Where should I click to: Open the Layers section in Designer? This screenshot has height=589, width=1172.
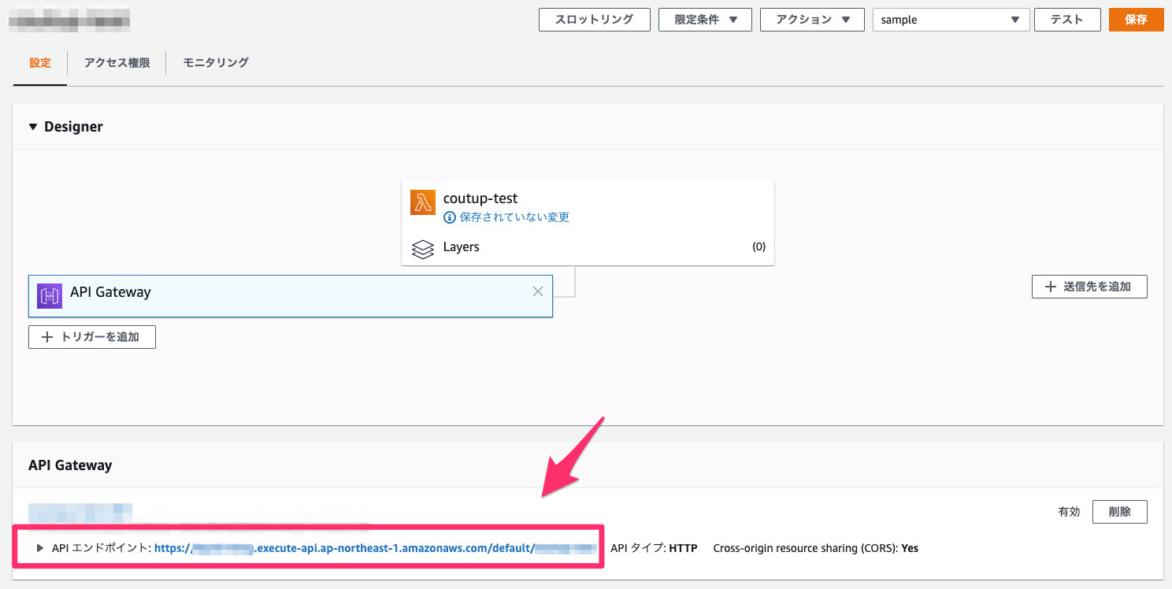(460, 247)
